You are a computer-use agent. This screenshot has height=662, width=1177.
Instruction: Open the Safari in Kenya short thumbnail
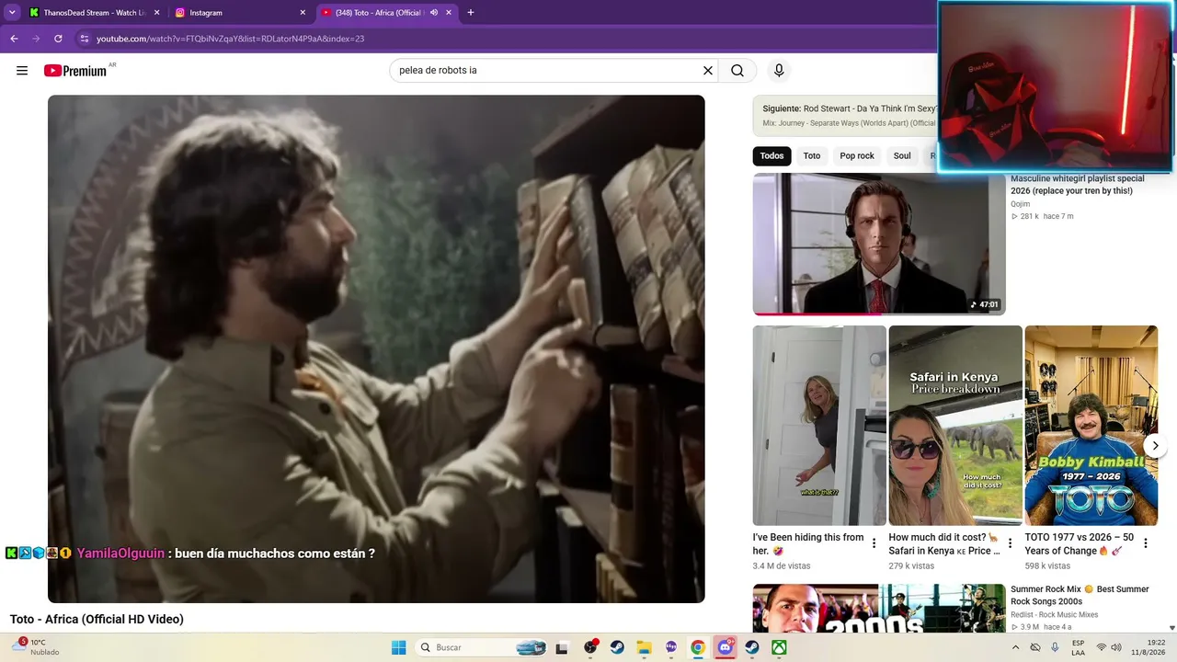coord(955,426)
